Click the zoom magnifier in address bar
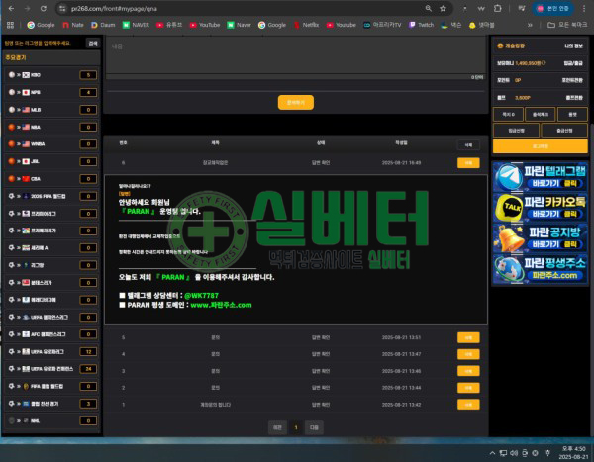The image size is (594, 462). (x=428, y=8)
